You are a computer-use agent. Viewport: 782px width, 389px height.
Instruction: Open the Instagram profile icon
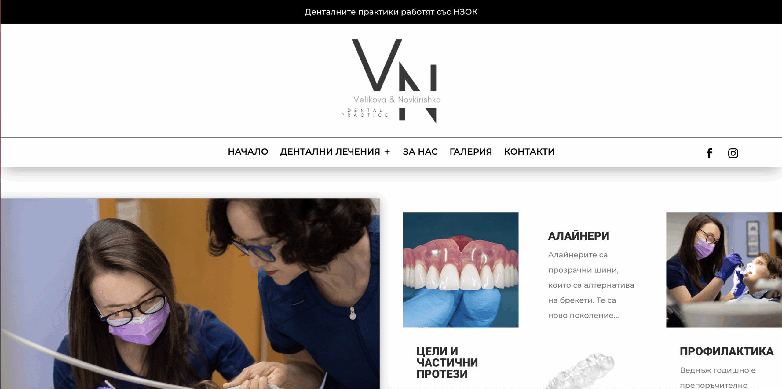733,153
